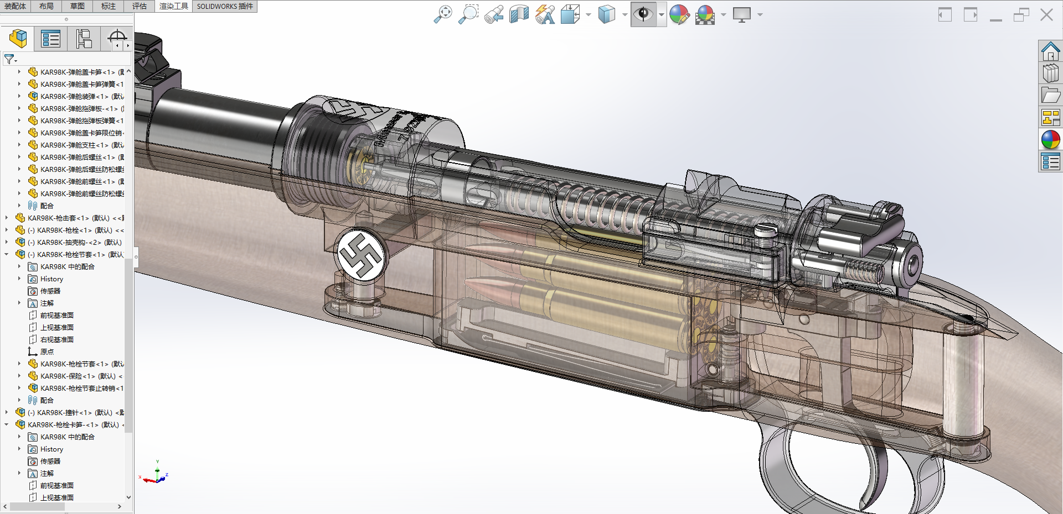Click the Previous View icon

[x=494, y=14]
